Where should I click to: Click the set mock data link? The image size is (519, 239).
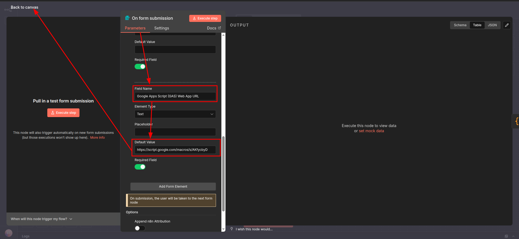[x=371, y=131]
